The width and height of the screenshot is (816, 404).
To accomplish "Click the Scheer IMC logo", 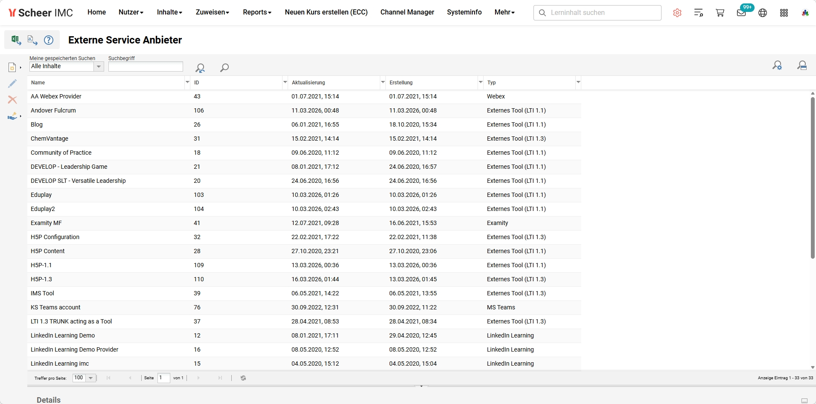I will tap(41, 13).
